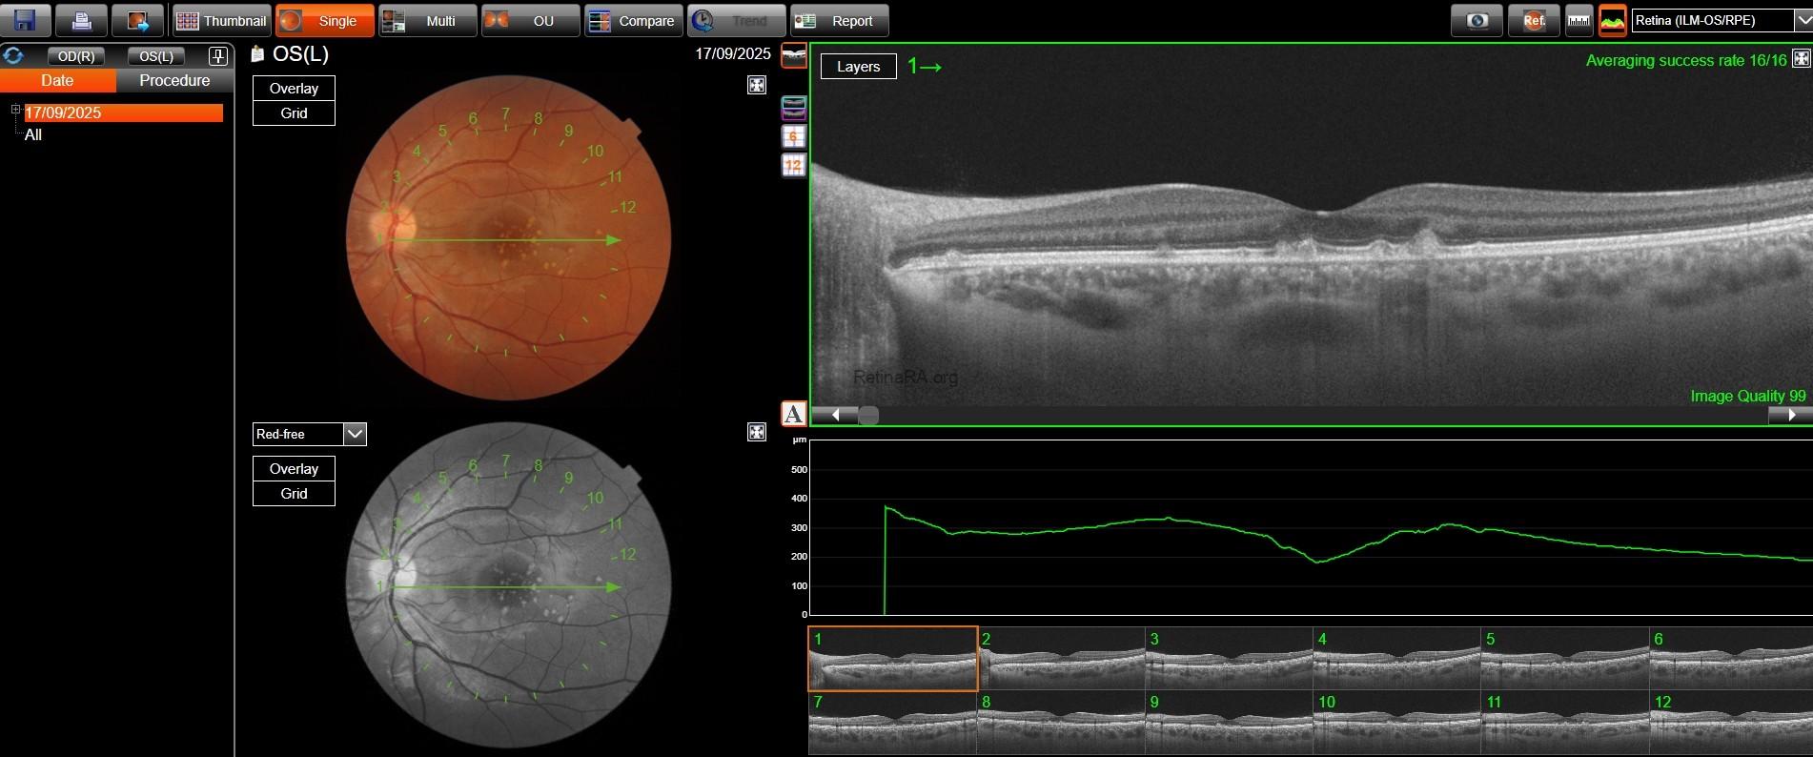Maximize the OCT B-scan view
This screenshot has height=757, width=1813.
pyautogui.click(x=1801, y=59)
